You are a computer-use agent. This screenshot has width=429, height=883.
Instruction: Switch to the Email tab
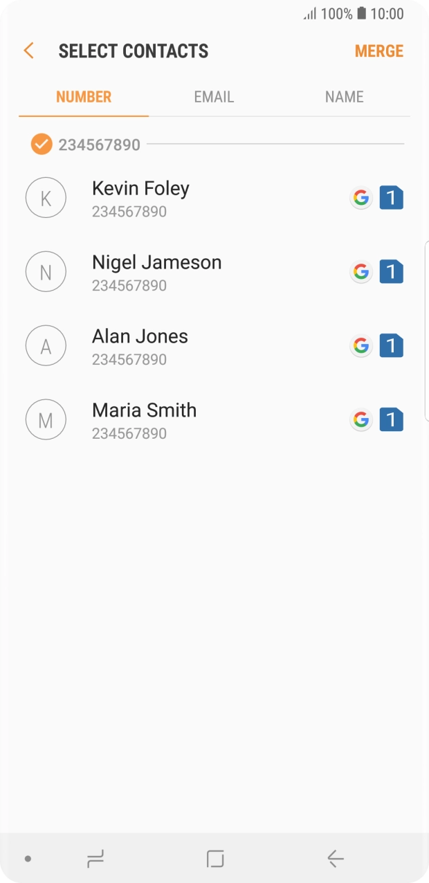(x=214, y=97)
